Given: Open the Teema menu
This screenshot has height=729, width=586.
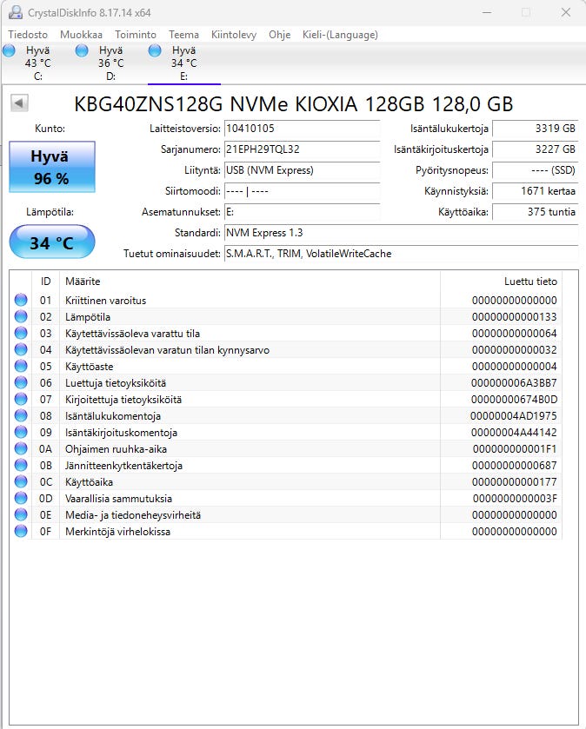Looking at the screenshot, I should [183, 35].
